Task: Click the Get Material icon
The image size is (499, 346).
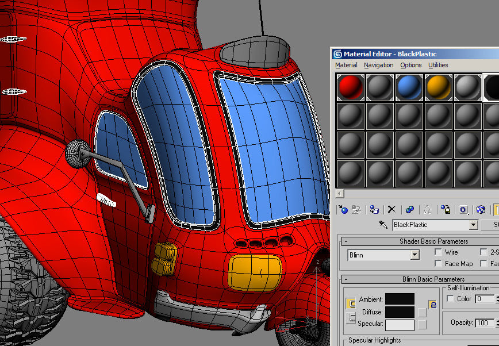Action: click(x=343, y=210)
